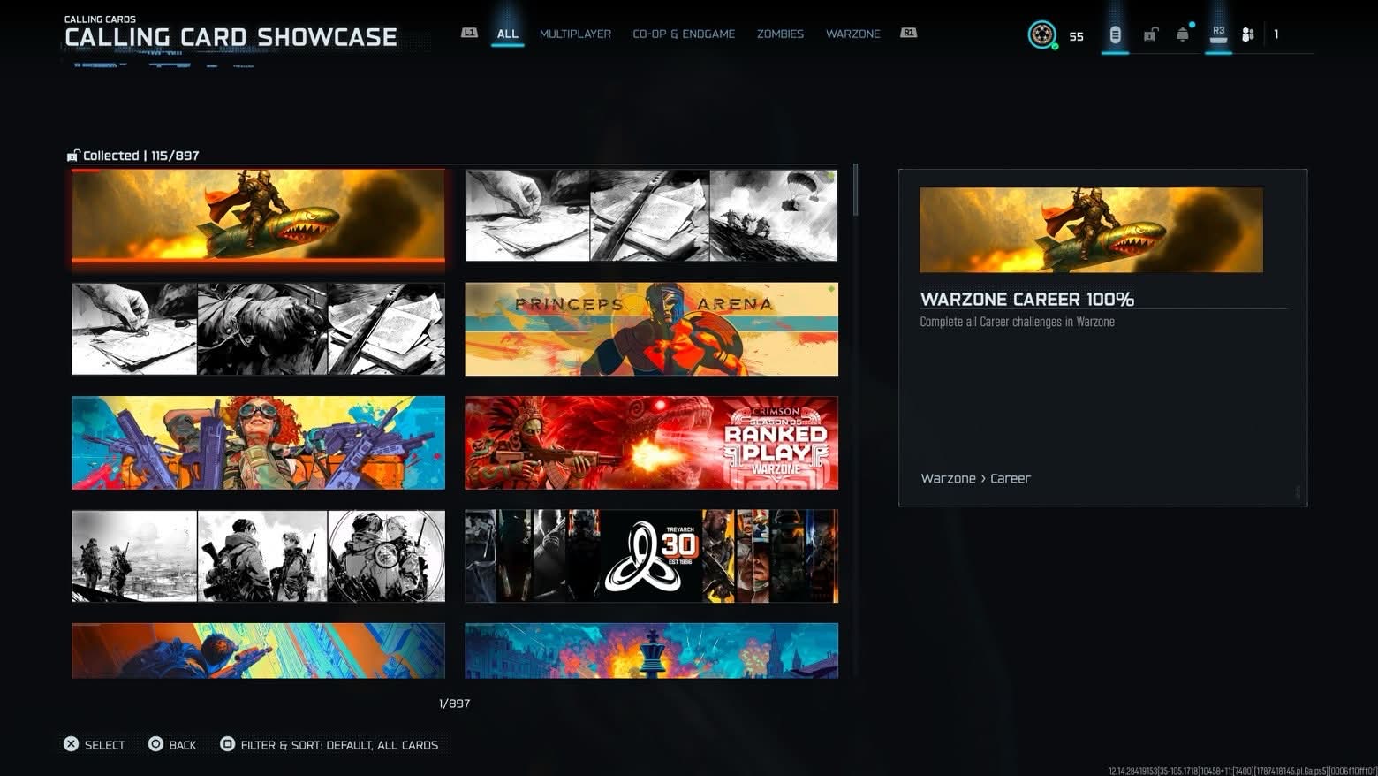Choose the Princeps Arena calling card
Viewport: 1378px width, 776px height.
[x=651, y=329]
